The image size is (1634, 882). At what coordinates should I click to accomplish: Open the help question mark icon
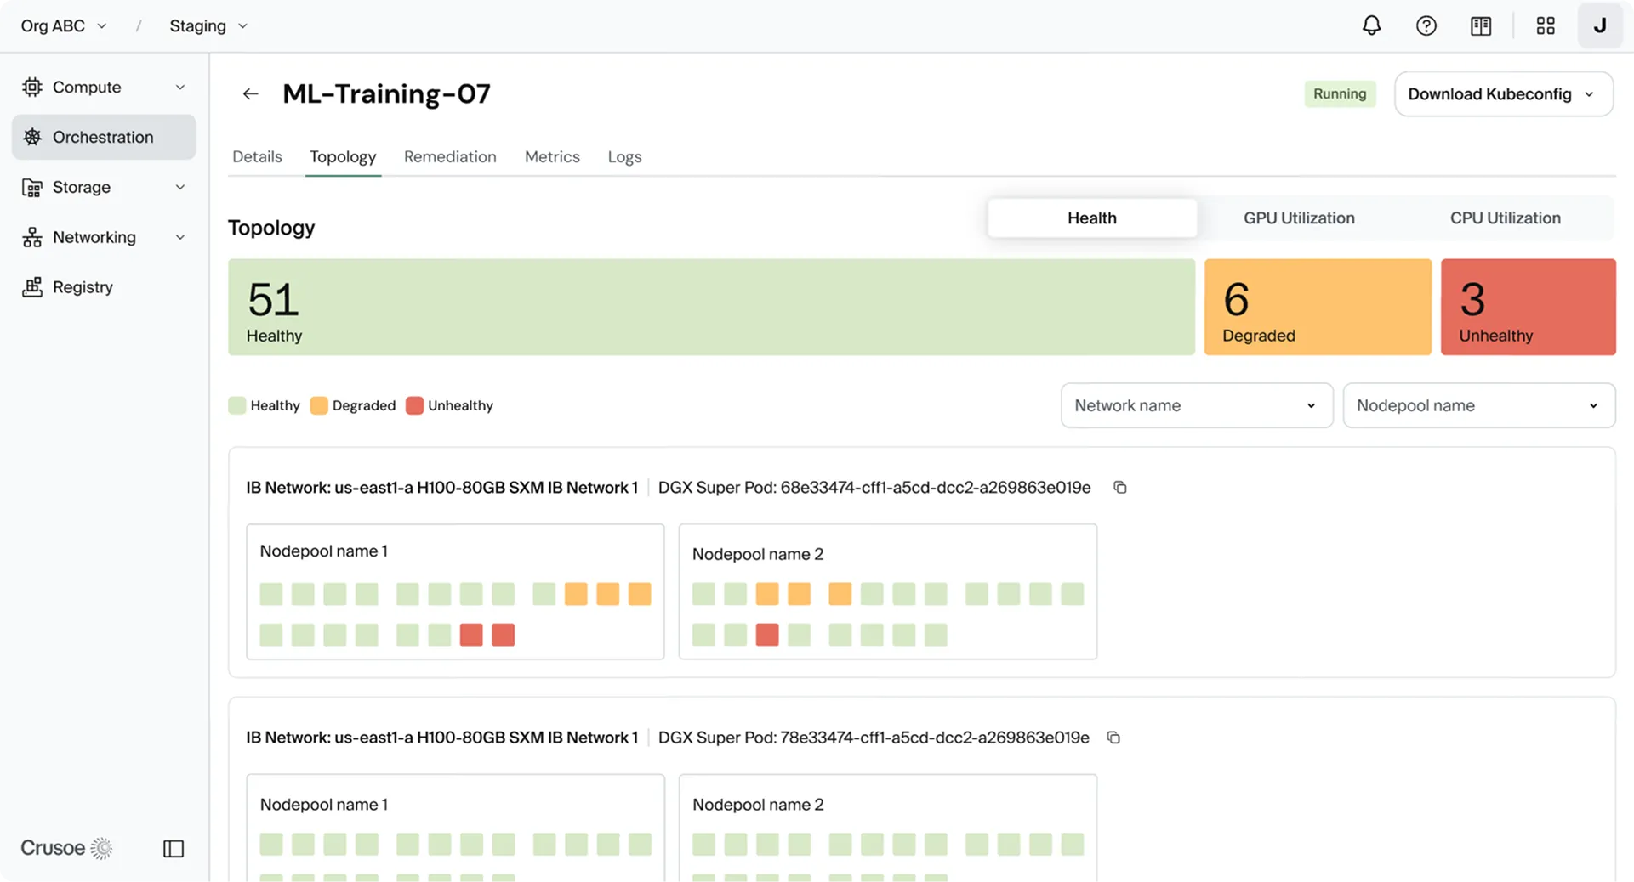pyautogui.click(x=1426, y=25)
